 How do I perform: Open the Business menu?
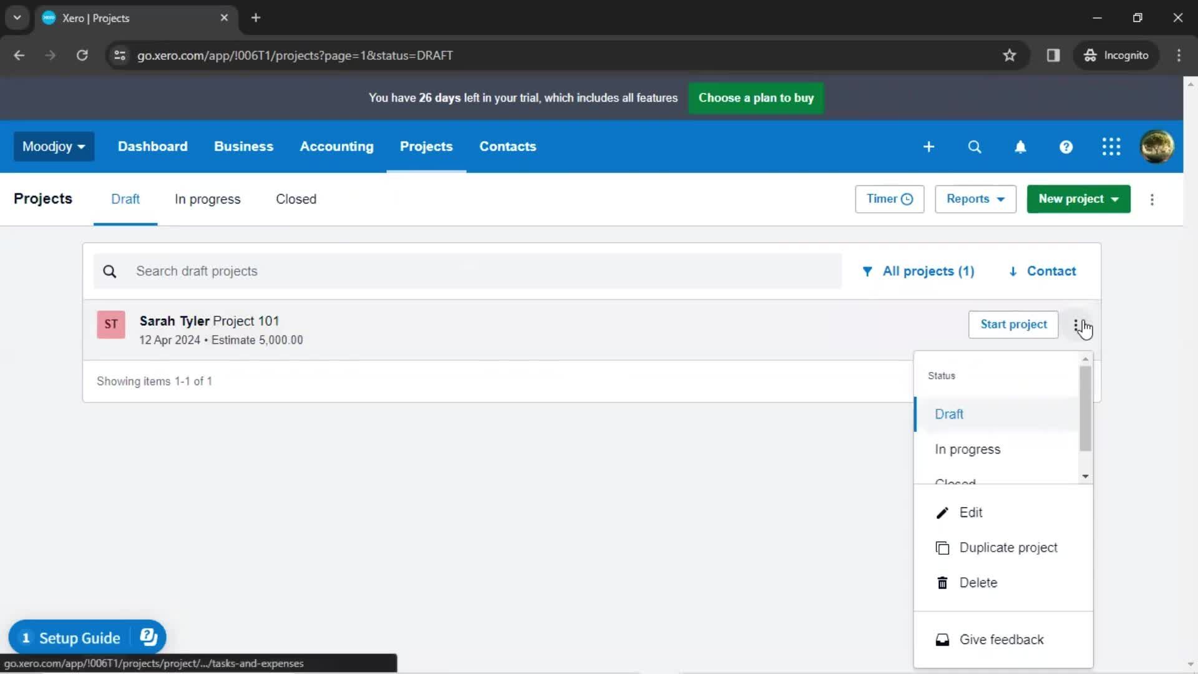(243, 147)
